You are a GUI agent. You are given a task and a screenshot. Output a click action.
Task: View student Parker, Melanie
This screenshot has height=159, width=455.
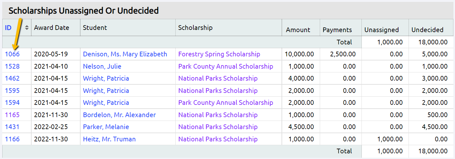coord(106,127)
